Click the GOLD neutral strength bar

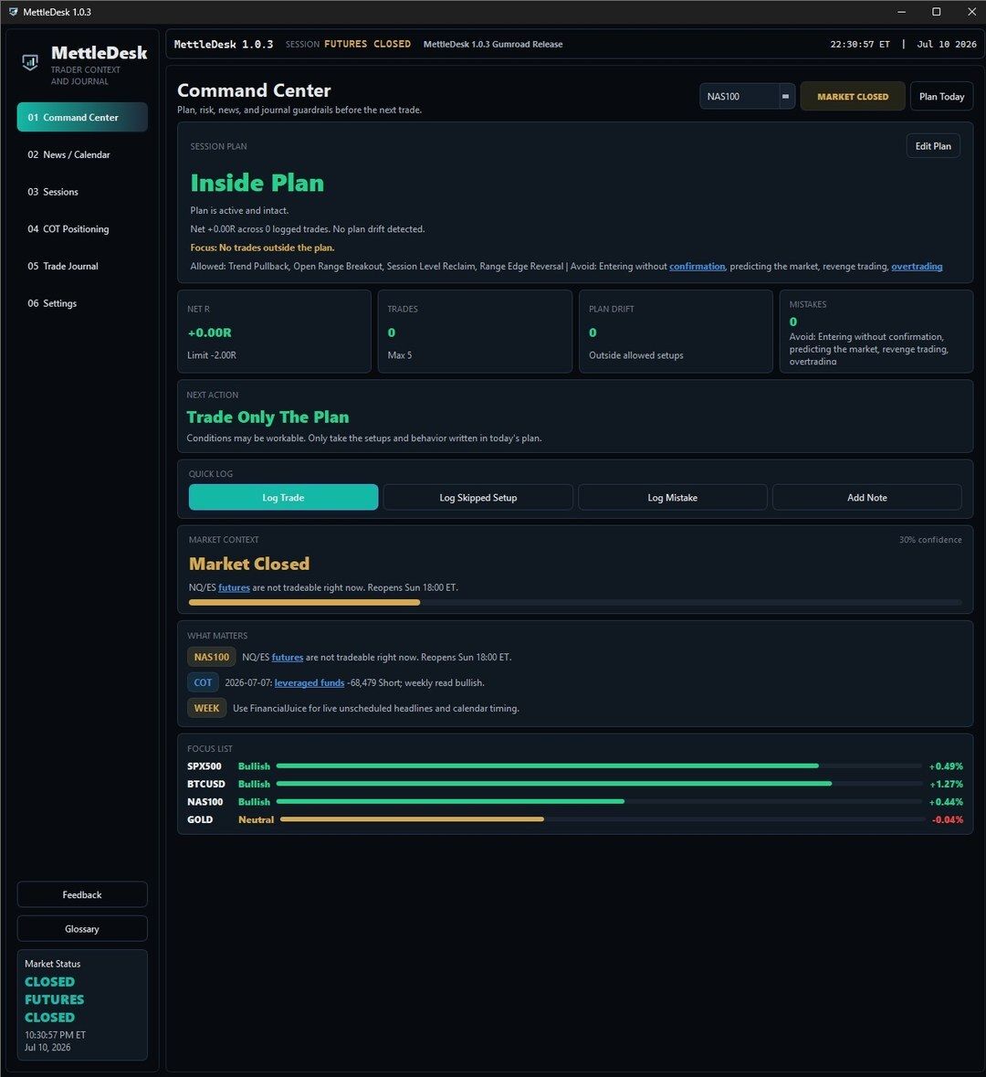point(603,819)
